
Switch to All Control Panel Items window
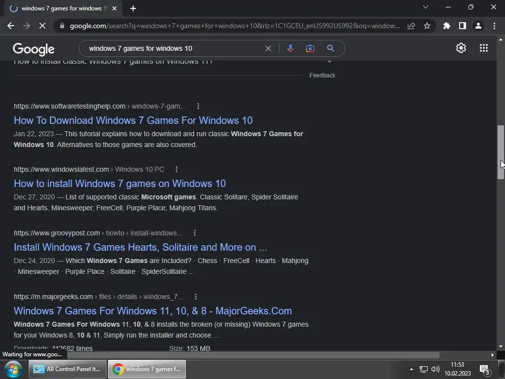67,369
